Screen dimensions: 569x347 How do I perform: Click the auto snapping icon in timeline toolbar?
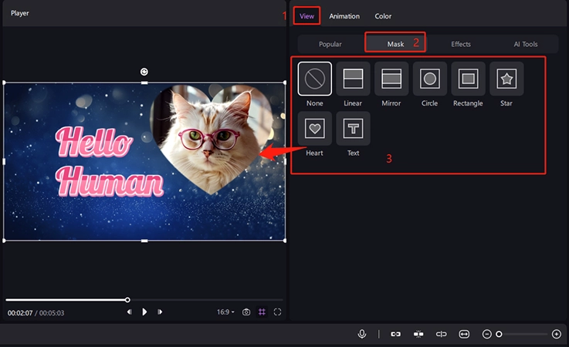tap(418, 334)
